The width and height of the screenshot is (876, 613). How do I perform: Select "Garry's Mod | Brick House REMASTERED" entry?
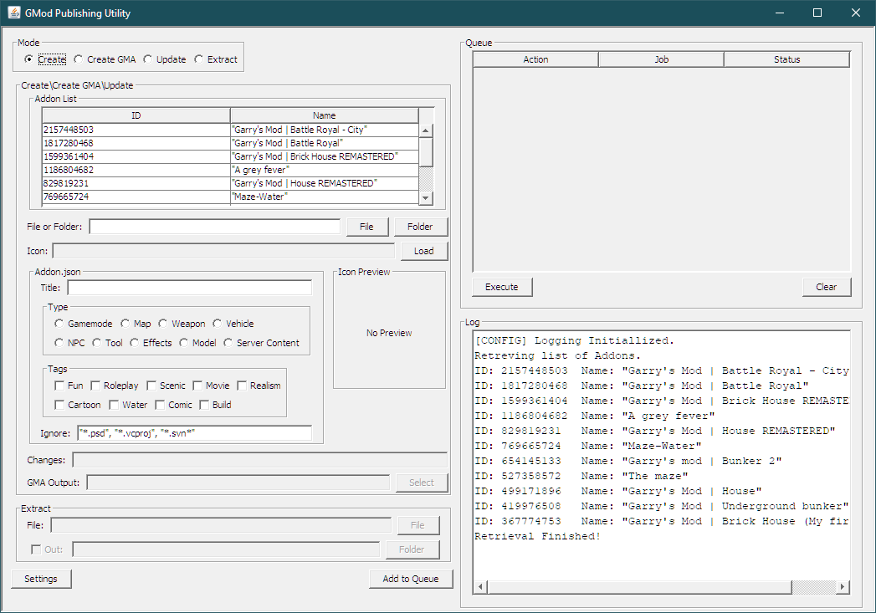pos(230,156)
